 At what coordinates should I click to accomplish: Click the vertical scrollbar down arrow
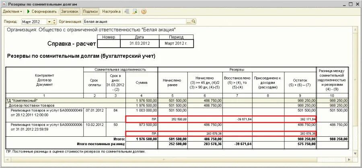(x=356, y=154)
